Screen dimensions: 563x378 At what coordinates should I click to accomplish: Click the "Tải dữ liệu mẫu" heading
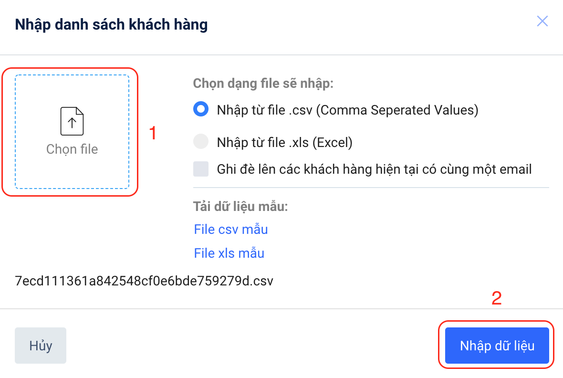coord(240,207)
